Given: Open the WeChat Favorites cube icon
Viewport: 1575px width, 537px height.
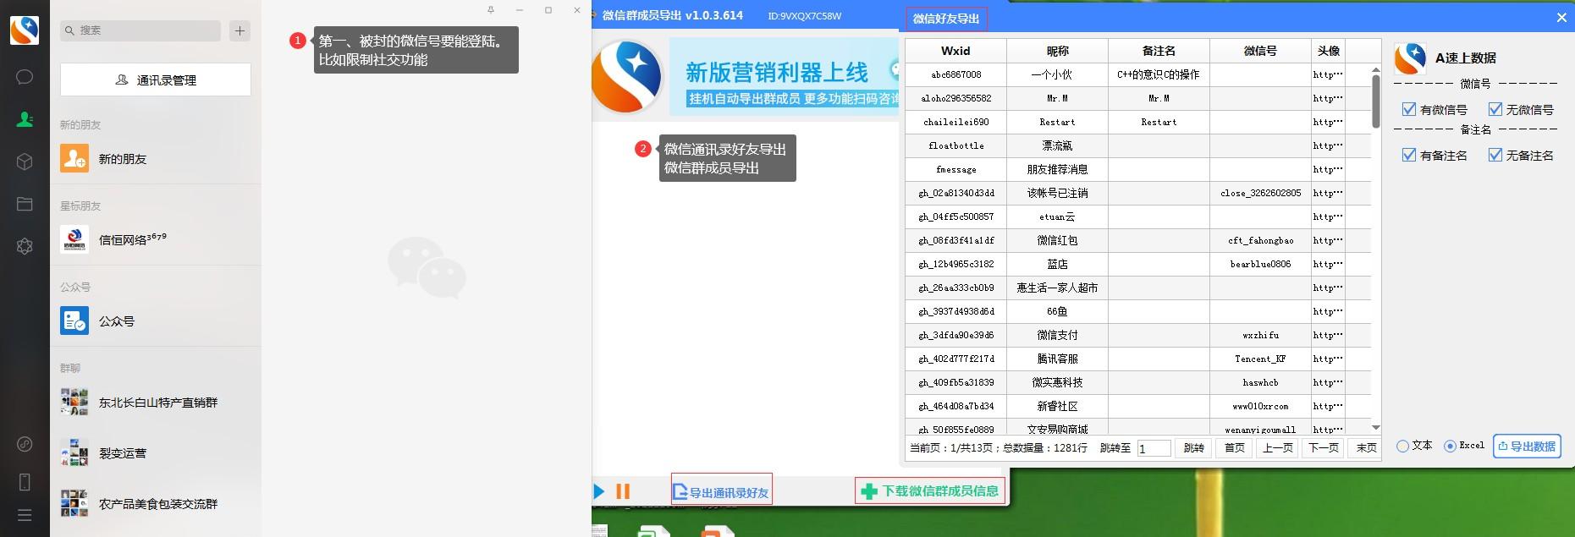Looking at the screenshot, I should click(25, 162).
